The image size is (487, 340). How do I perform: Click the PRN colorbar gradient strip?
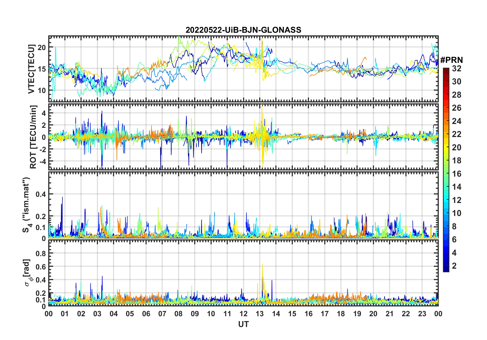[446, 170]
